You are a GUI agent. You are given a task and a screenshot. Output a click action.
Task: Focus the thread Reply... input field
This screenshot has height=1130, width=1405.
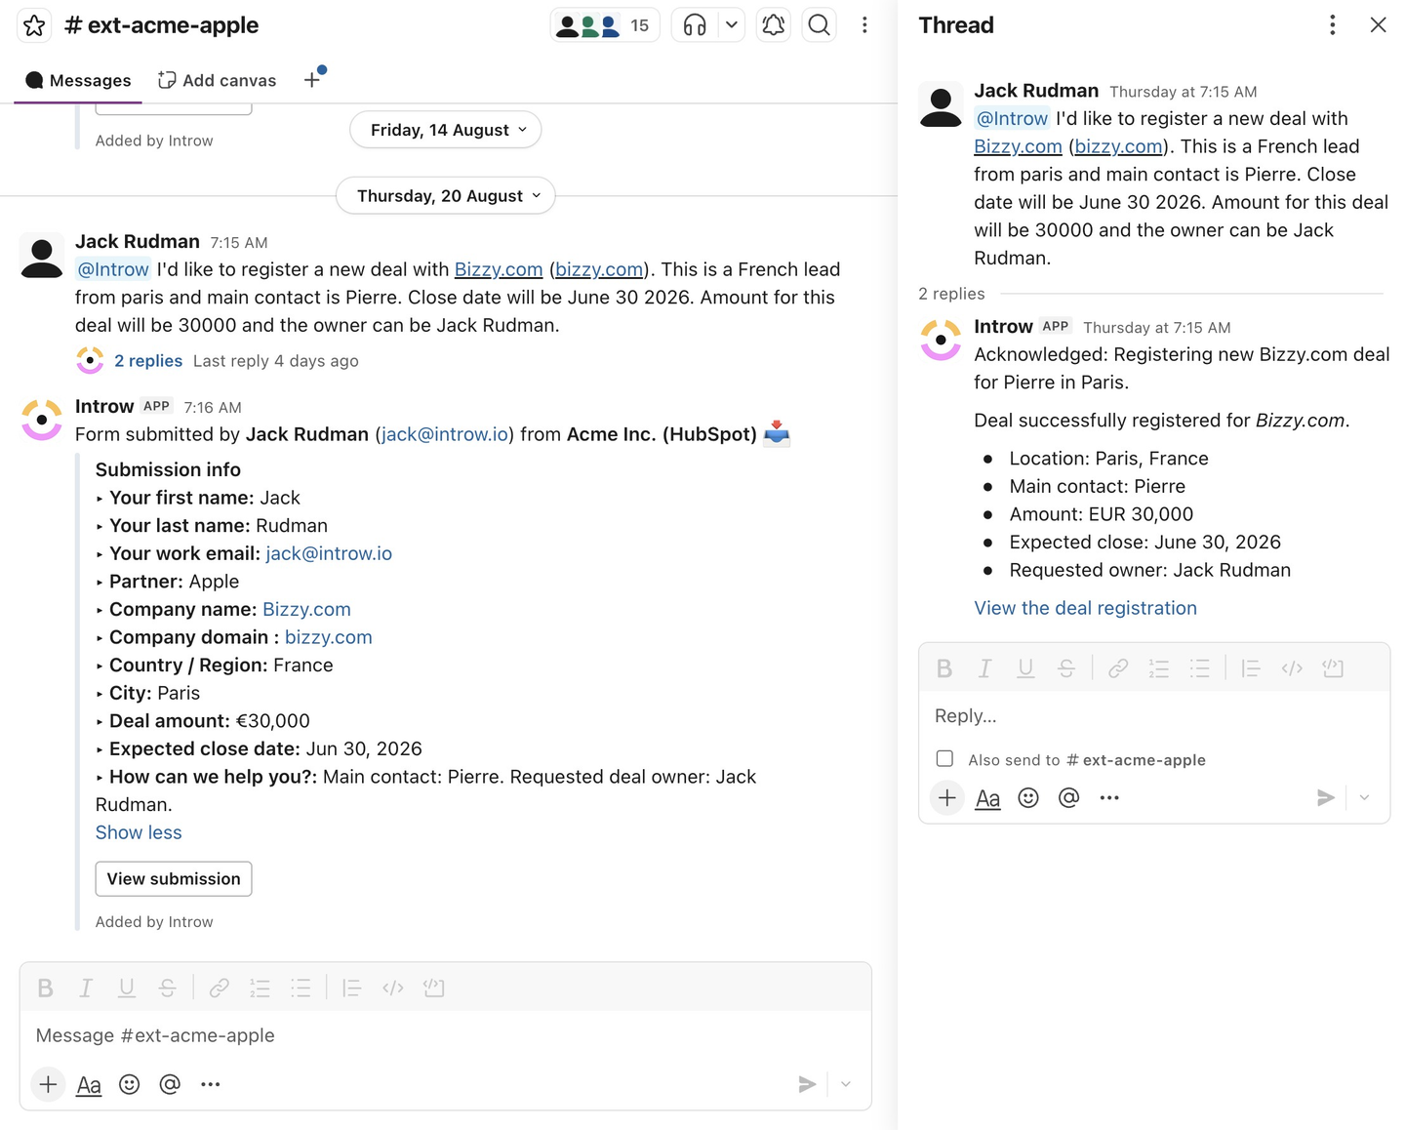1154,716
